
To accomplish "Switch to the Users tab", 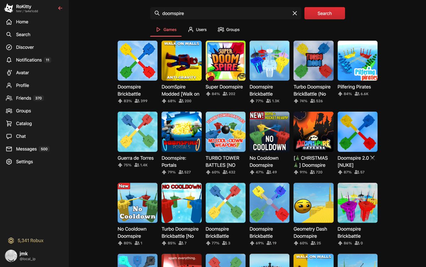I will click(x=197, y=30).
